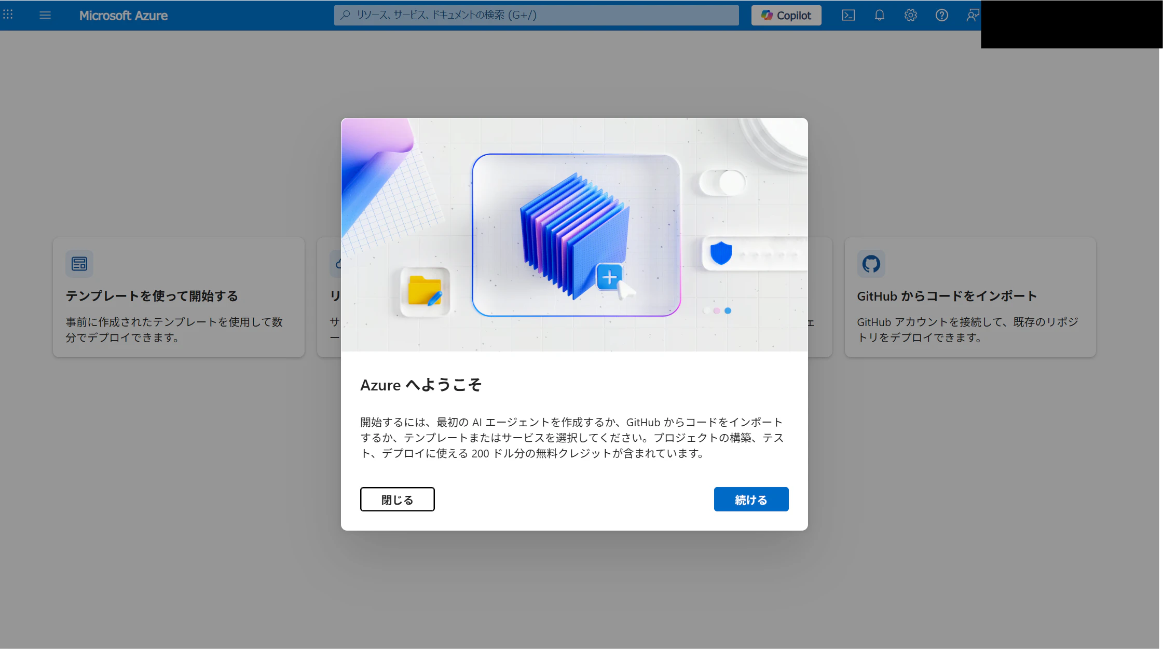The image size is (1163, 649).
Task: Launch Cloud Shell terminal icon
Action: tap(849, 15)
